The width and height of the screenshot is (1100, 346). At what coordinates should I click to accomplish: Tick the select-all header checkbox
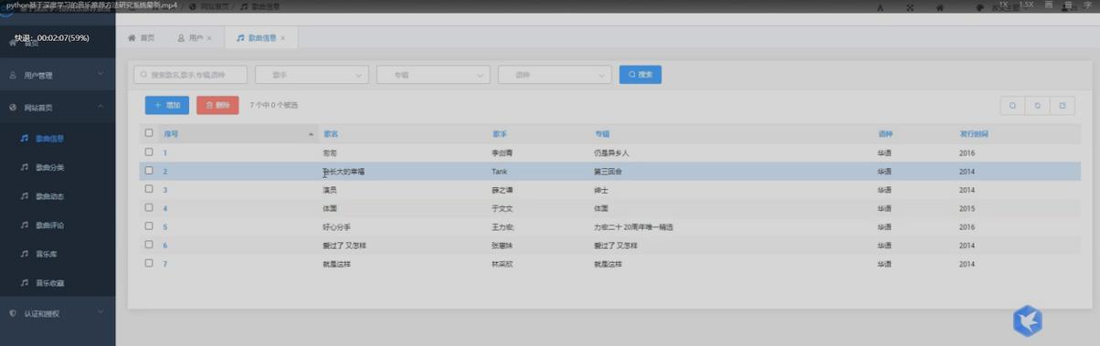149,133
